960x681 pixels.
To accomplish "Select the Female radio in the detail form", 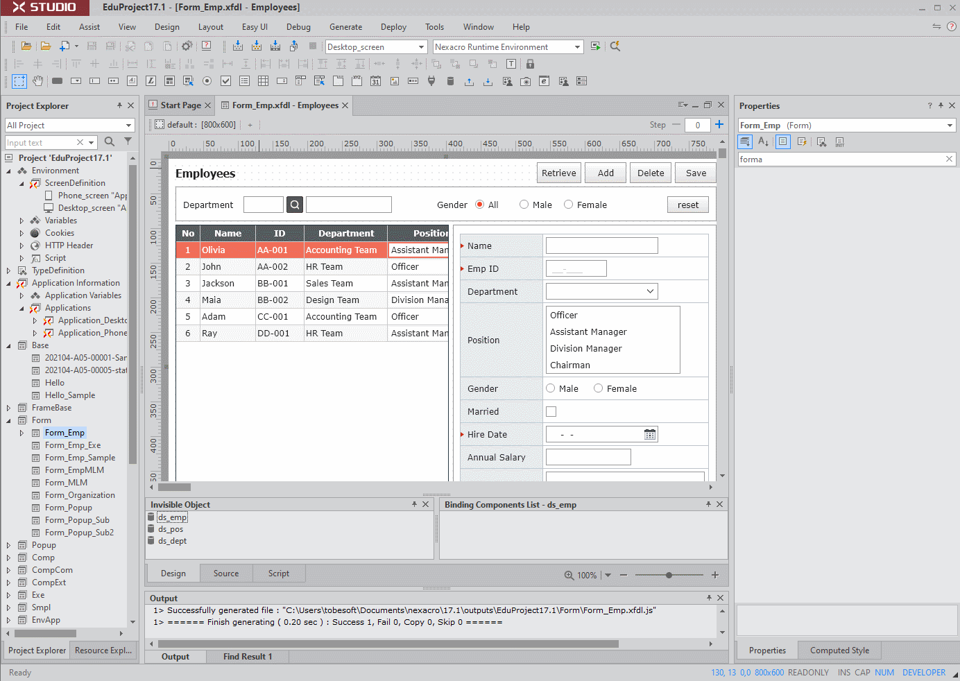I will point(598,388).
